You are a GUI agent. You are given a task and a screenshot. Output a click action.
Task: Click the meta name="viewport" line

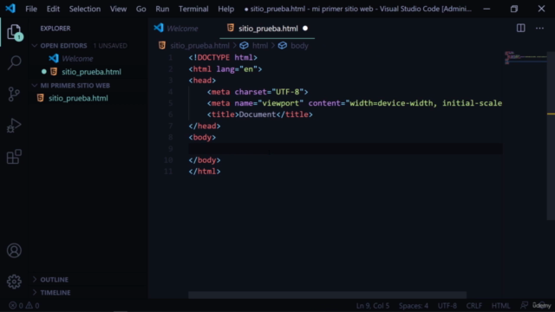[355, 103]
